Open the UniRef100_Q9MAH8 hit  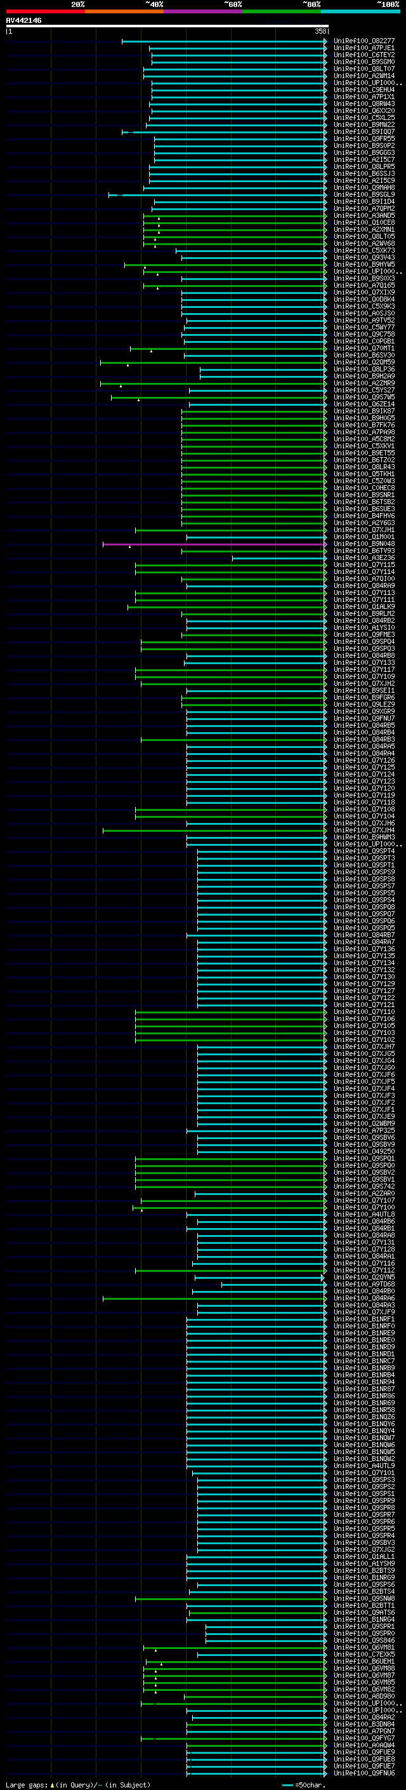(363, 187)
